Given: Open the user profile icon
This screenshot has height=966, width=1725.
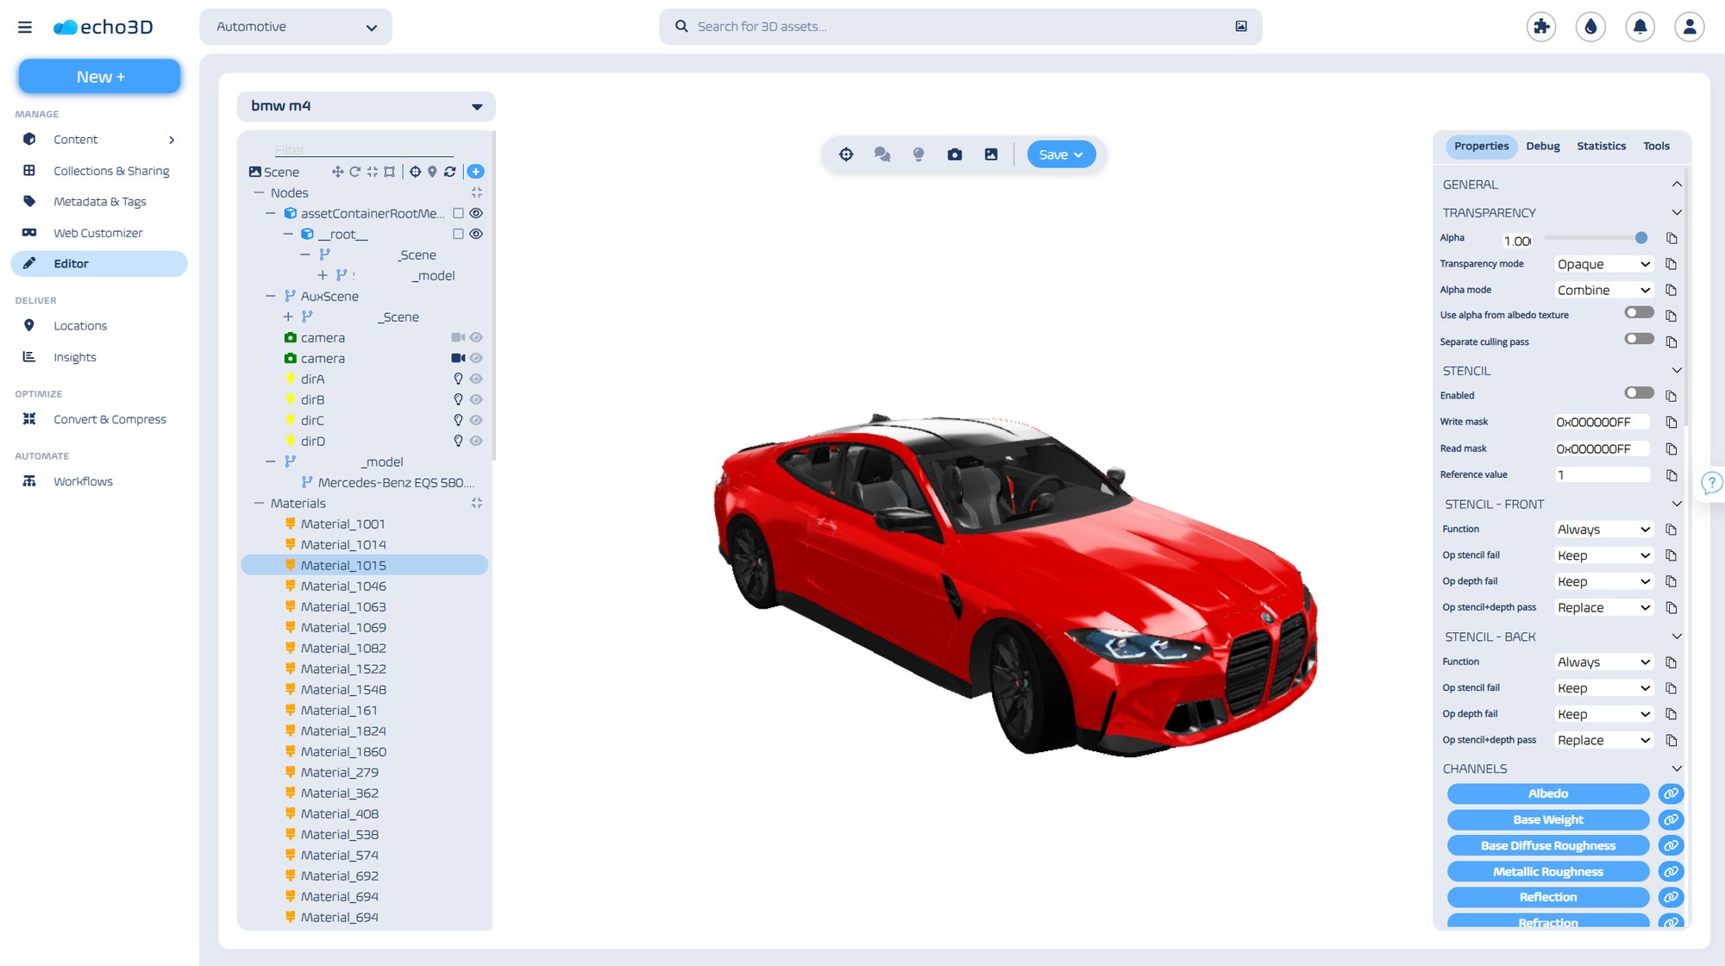Looking at the screenshot, I should click(x=1690, y=27).
